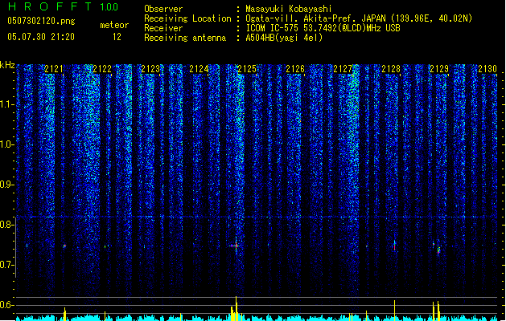The image size is (506, 321).
Task: Click the 2124 time marker
Action: [x=199, y=69]
